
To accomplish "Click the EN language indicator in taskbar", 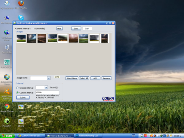I will (134, 136).
